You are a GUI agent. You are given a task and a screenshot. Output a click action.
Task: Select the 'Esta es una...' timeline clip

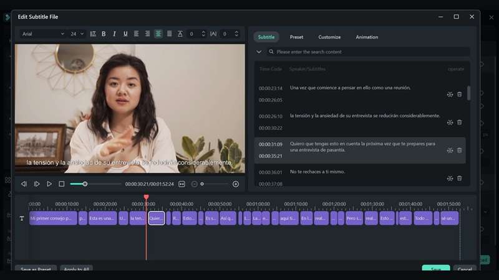point(103,218)
